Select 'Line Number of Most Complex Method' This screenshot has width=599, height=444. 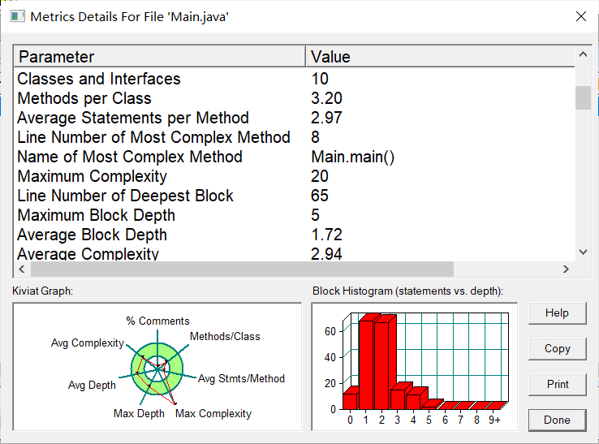click(x=295, y=137)
